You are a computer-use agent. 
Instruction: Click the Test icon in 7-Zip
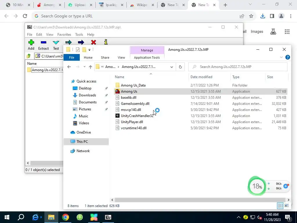[56, 42]
